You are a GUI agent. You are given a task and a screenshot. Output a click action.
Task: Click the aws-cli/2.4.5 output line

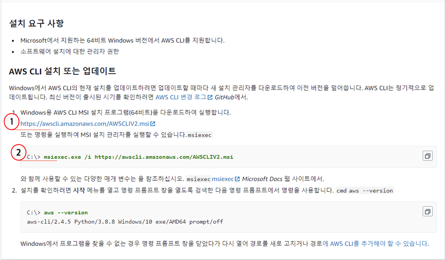125,222
